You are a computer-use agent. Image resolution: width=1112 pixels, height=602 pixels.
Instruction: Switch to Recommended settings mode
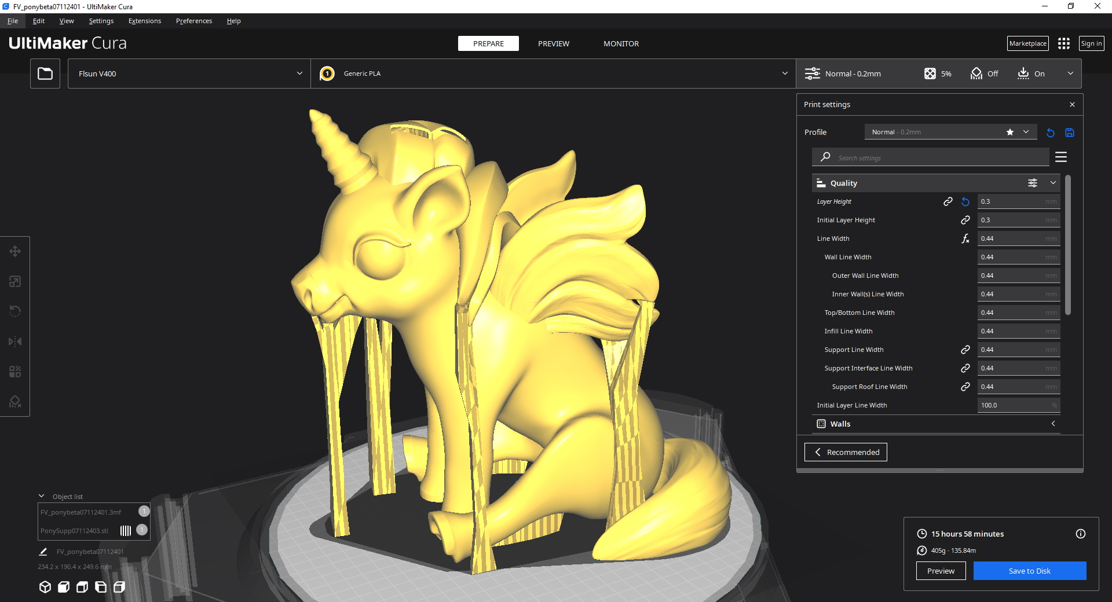tap(846, 452)
